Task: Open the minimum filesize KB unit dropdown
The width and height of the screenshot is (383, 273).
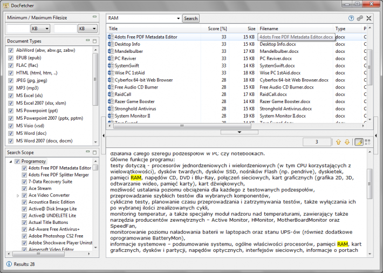Action: coord(40,29)
